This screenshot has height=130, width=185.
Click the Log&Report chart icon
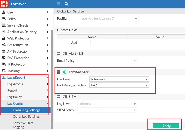click(4, 77)
